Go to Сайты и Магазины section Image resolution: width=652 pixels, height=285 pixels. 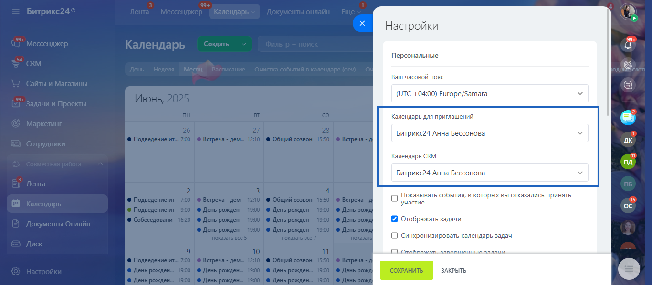point(57,84)
